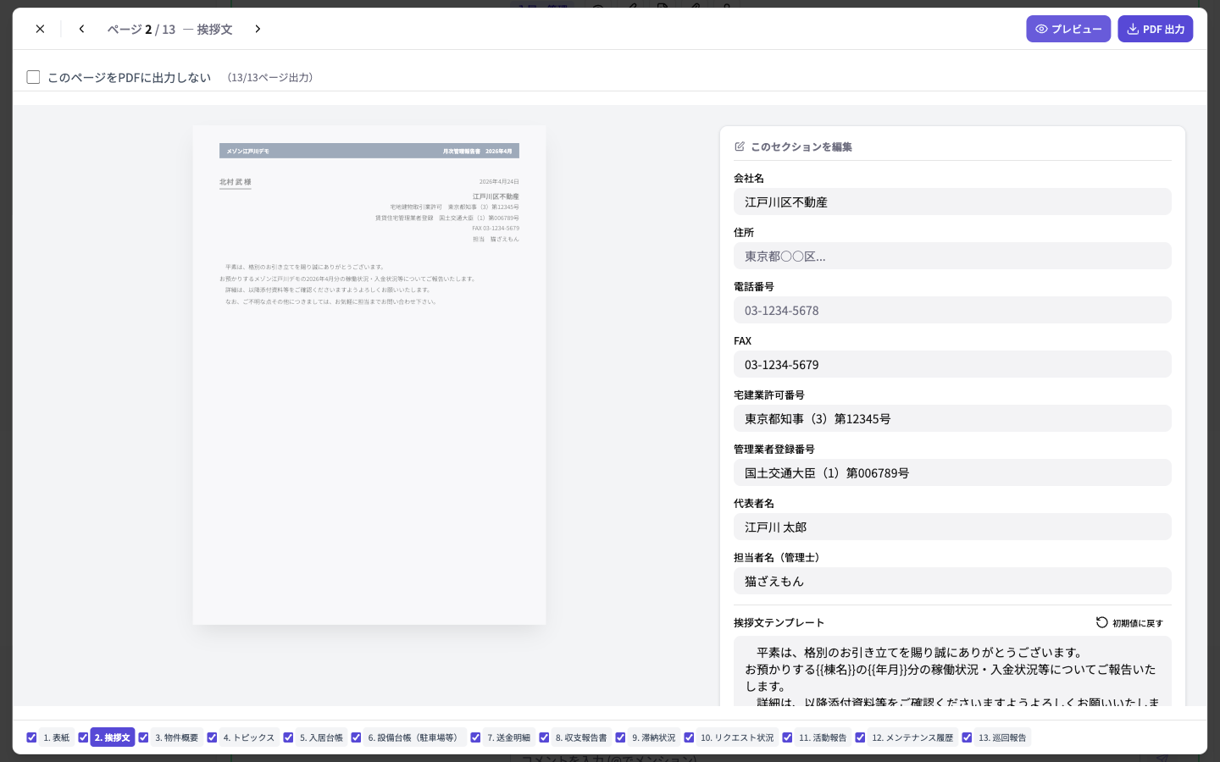Open the 6. 設備台帳（駐車場等） tab

click(415, 737)
